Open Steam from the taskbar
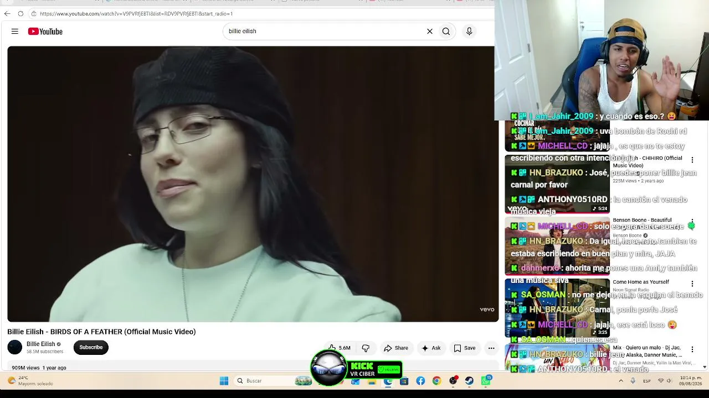This screenshot has width=709, height=398. (x=469, y=381)
